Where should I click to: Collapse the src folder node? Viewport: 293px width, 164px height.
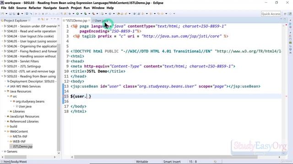click(x=8, y=96)
